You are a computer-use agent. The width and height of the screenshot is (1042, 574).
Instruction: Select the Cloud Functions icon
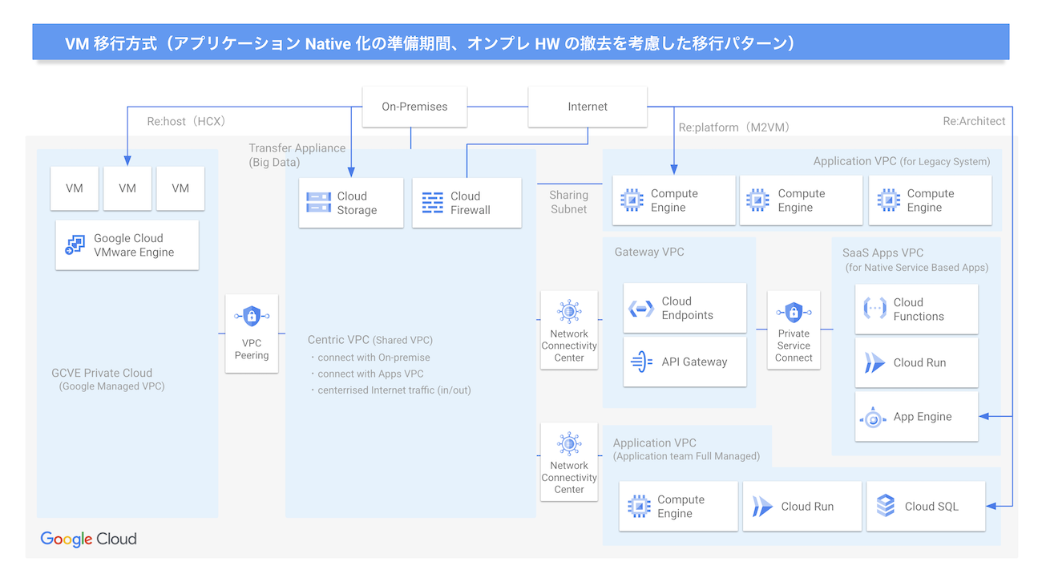point(874,309)
